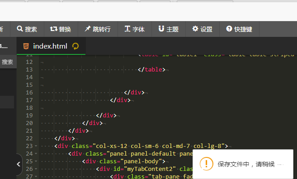Click the warning icon in save notification

click(x=207, y=164)
